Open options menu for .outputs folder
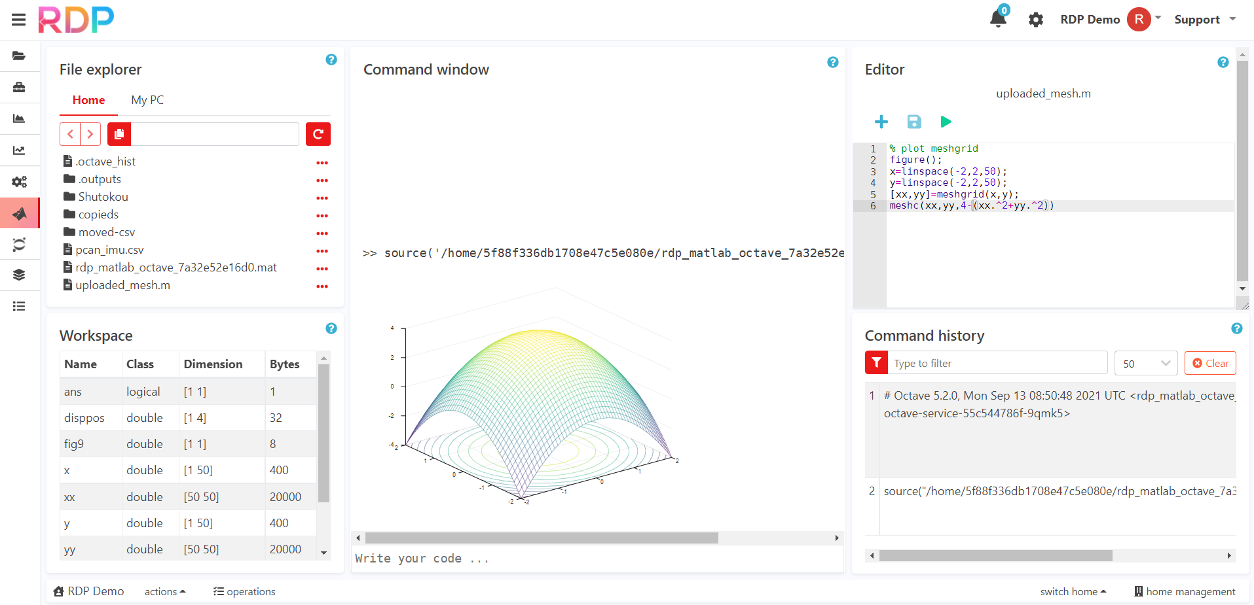 click(322, 181)
